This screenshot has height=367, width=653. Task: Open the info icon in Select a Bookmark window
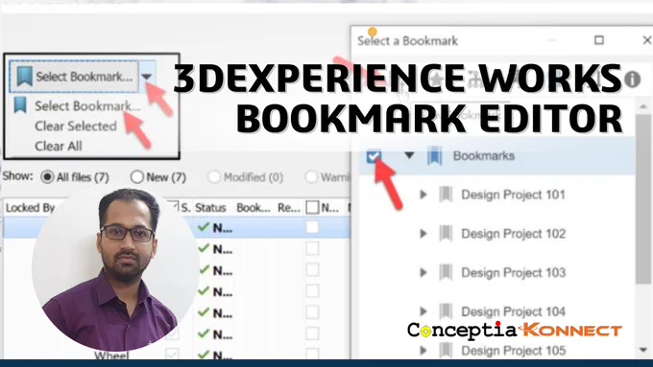pos(632,79)
